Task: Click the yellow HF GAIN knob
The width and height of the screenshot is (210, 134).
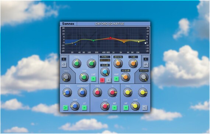Action: point(135,106)
